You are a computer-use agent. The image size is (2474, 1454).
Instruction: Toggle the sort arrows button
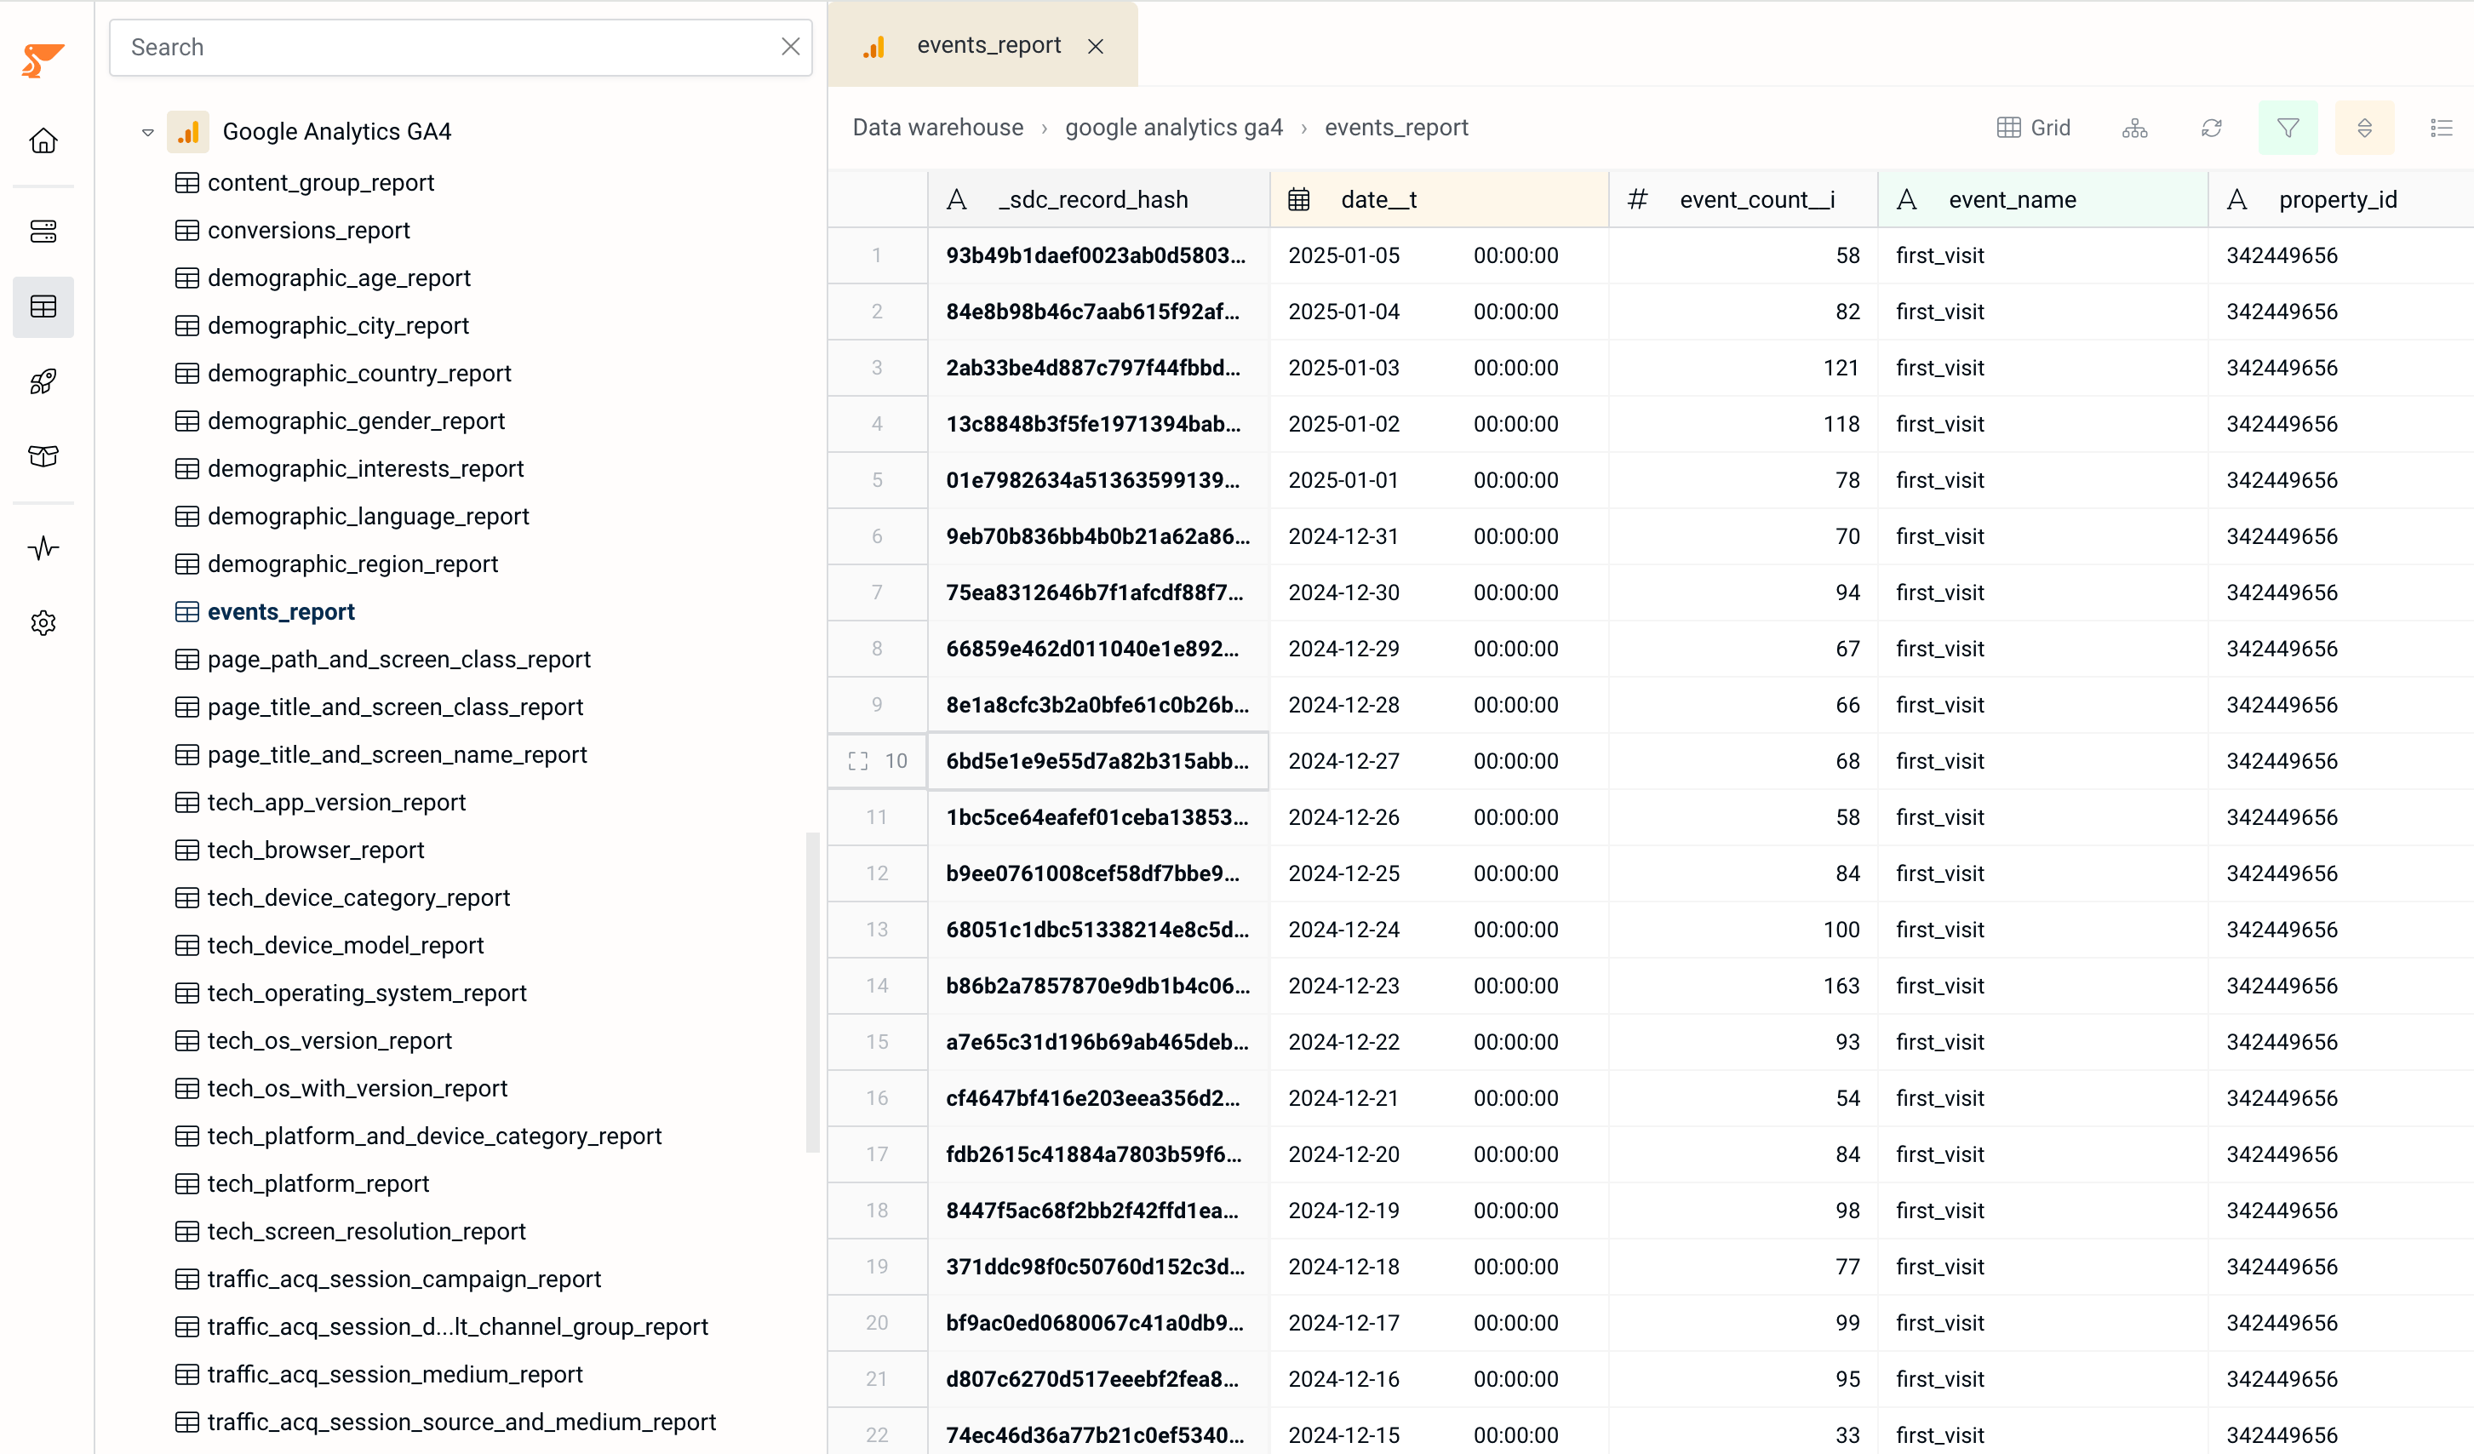pos(2364,128)
